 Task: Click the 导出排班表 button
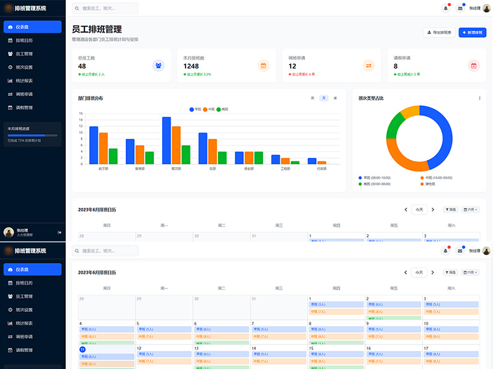coord(439,33)
